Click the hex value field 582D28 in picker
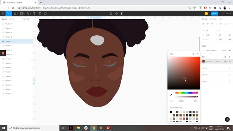 tap(181, 101)
